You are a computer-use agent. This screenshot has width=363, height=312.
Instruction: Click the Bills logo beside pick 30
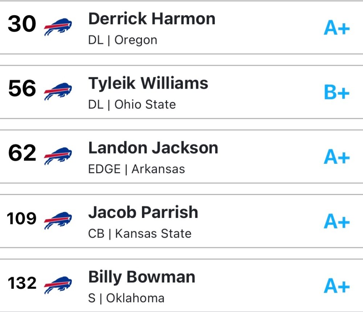tap(58, 27)
